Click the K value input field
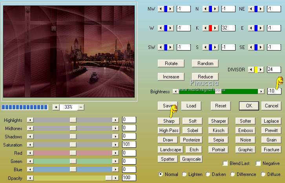Screen dimensions: 285x183 point(228,28)
